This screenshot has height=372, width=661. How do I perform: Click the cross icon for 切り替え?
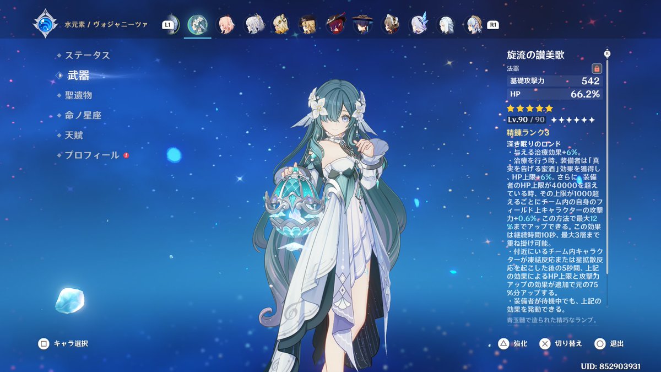tap(545, 344)
